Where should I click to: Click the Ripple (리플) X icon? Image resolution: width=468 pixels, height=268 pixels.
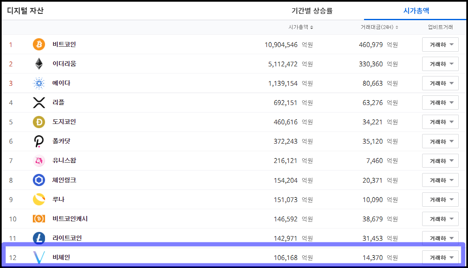pos(39,102)
